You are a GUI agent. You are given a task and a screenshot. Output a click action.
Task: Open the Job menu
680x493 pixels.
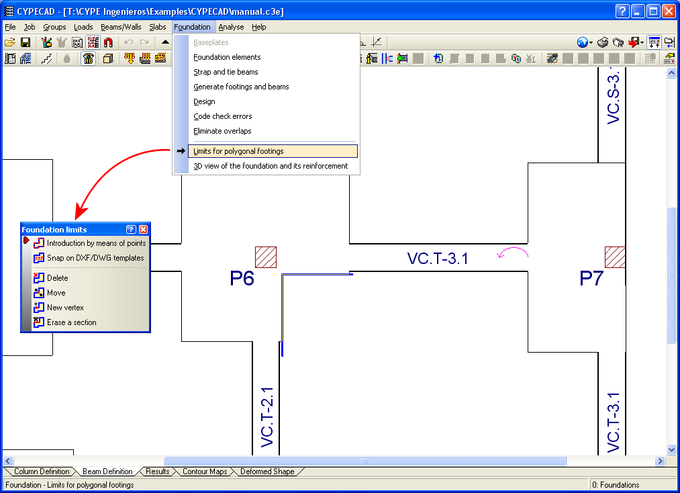30,27
